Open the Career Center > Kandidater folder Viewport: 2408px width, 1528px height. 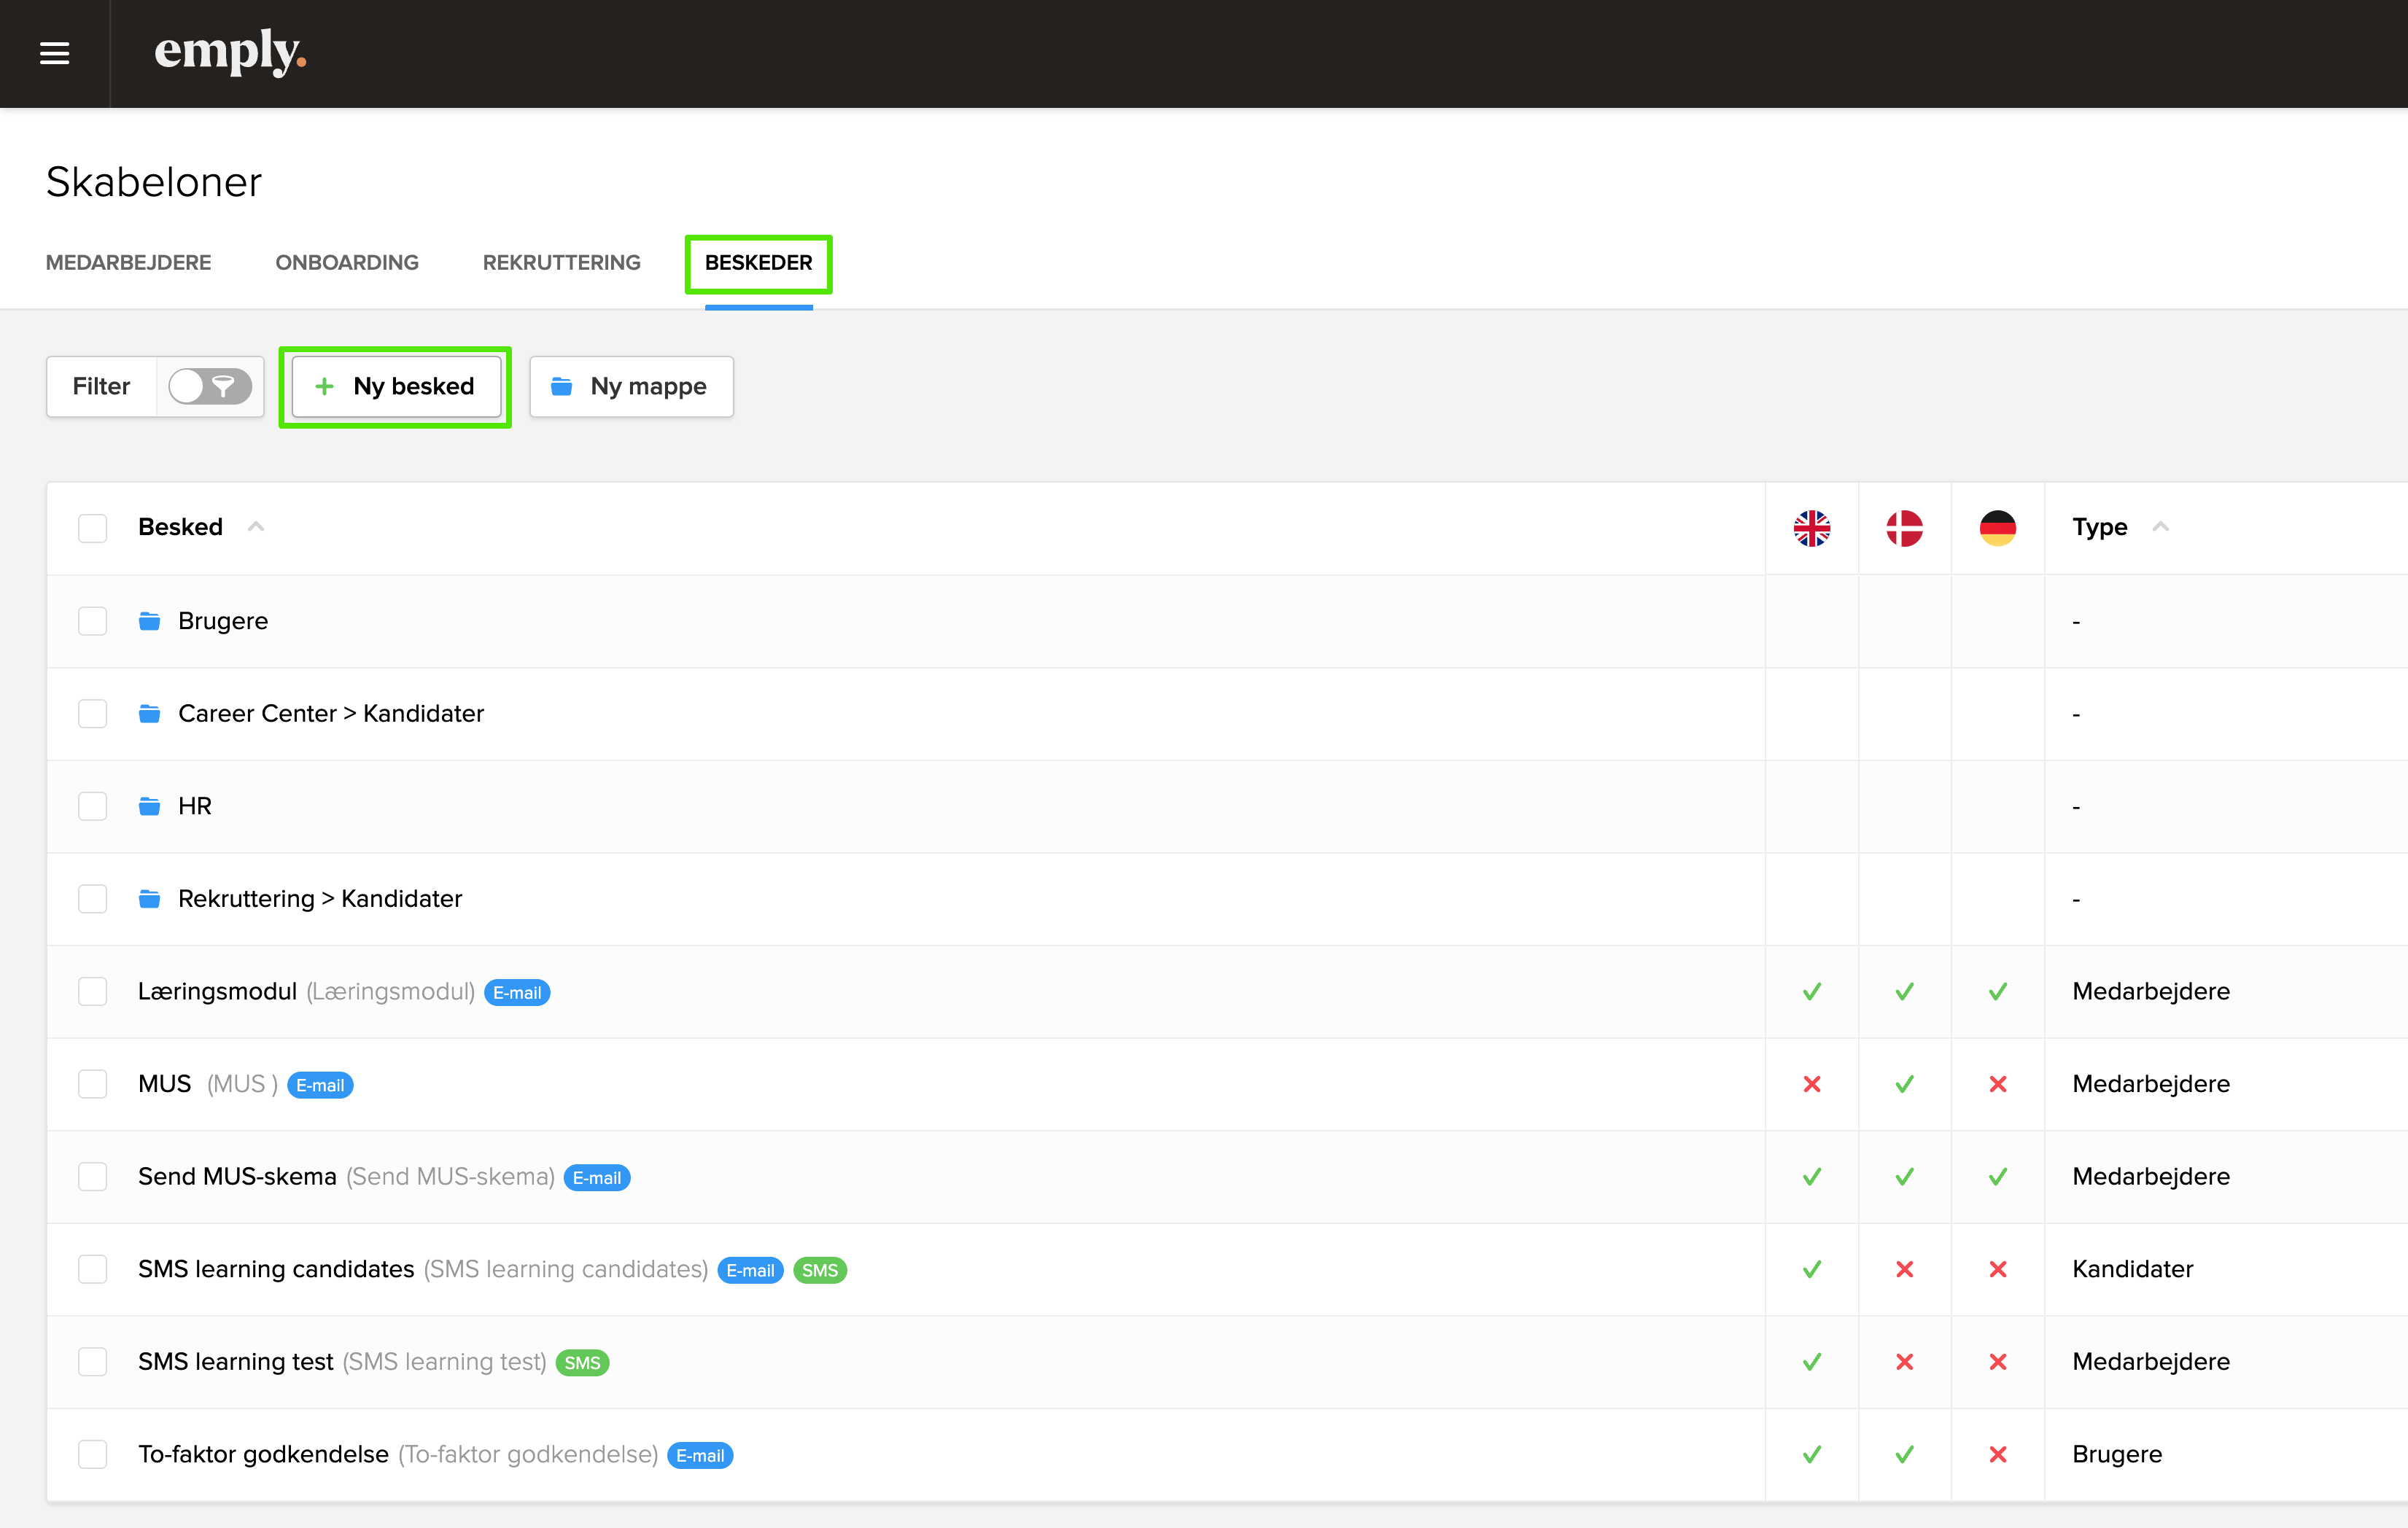point(330,714)
